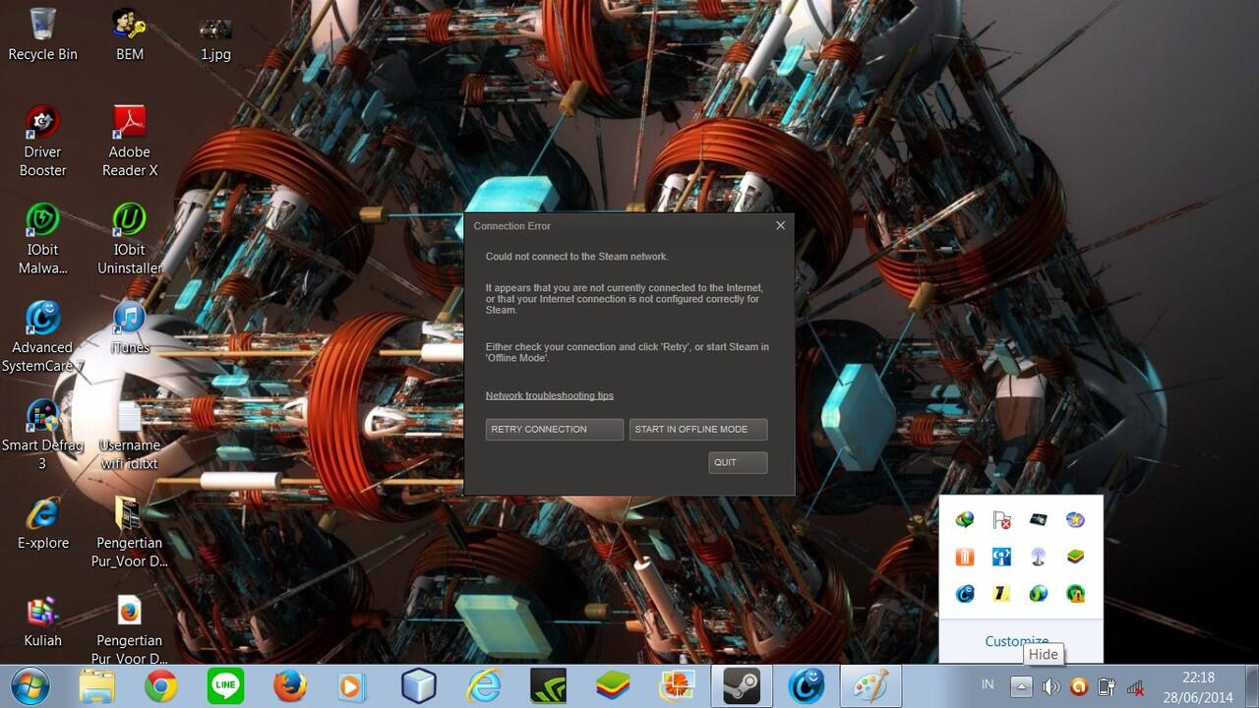Click the Quit button in Connection Error dialog
1259x708 pixels.
738,462
